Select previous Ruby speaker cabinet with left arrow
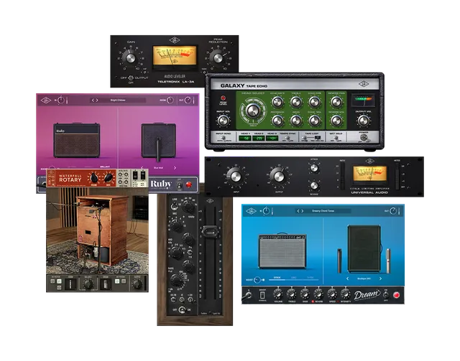 click(x=142, y=168)
